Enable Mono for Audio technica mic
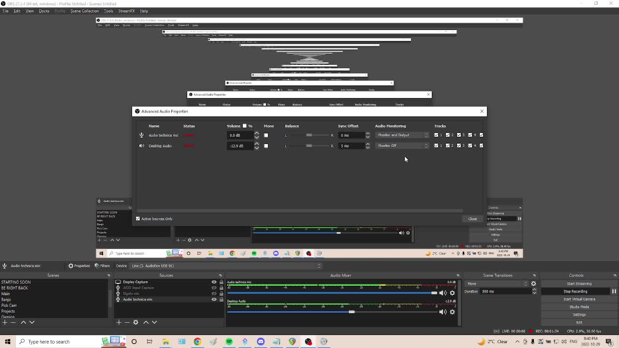Viewport: 619px width, 348px height. point(266,135)
